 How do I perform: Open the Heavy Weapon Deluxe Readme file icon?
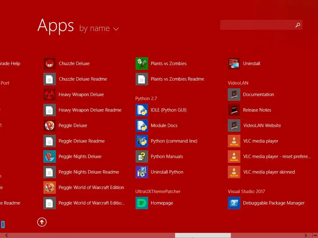click(49, 110)
